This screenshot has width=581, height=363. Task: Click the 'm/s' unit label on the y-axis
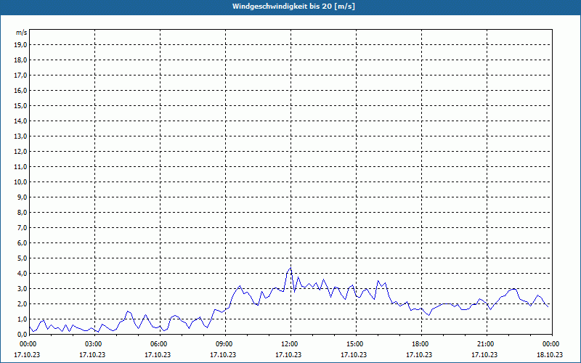22,33
